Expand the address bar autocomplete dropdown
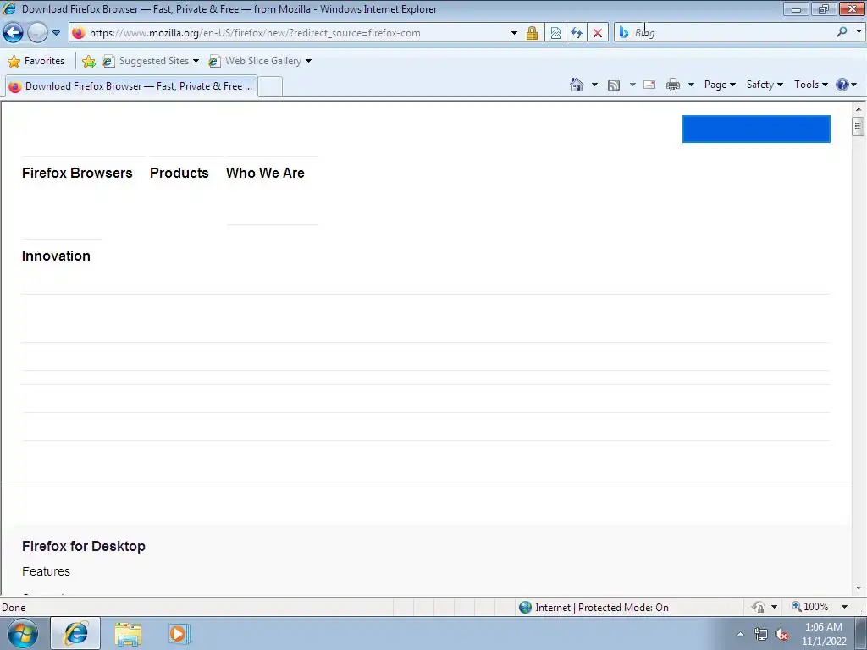Viewport: 867px width, 650px height. click(514, 33)
